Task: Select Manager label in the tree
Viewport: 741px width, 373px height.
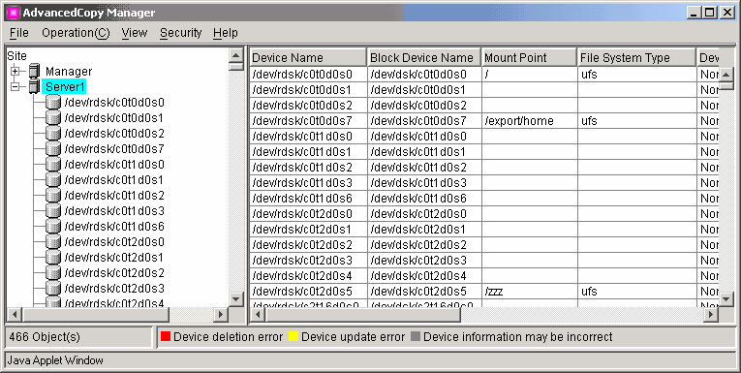Action: pyautogui.click(x=69, y=72)
